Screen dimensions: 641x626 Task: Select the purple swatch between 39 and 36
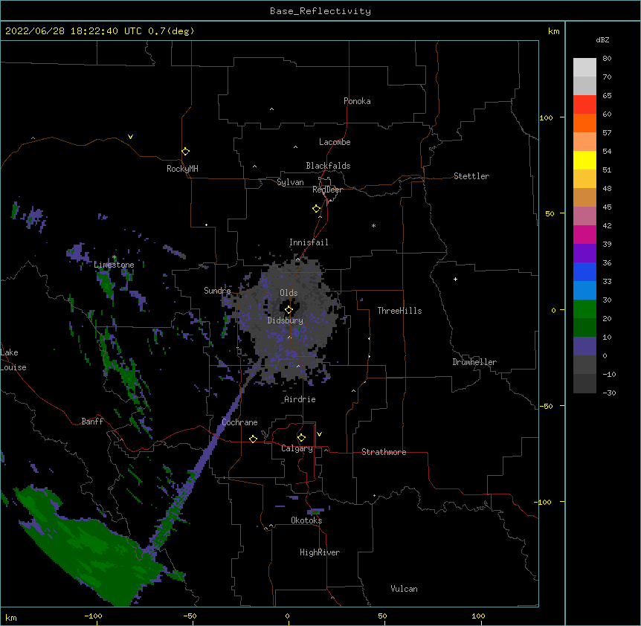click(584, 253)
